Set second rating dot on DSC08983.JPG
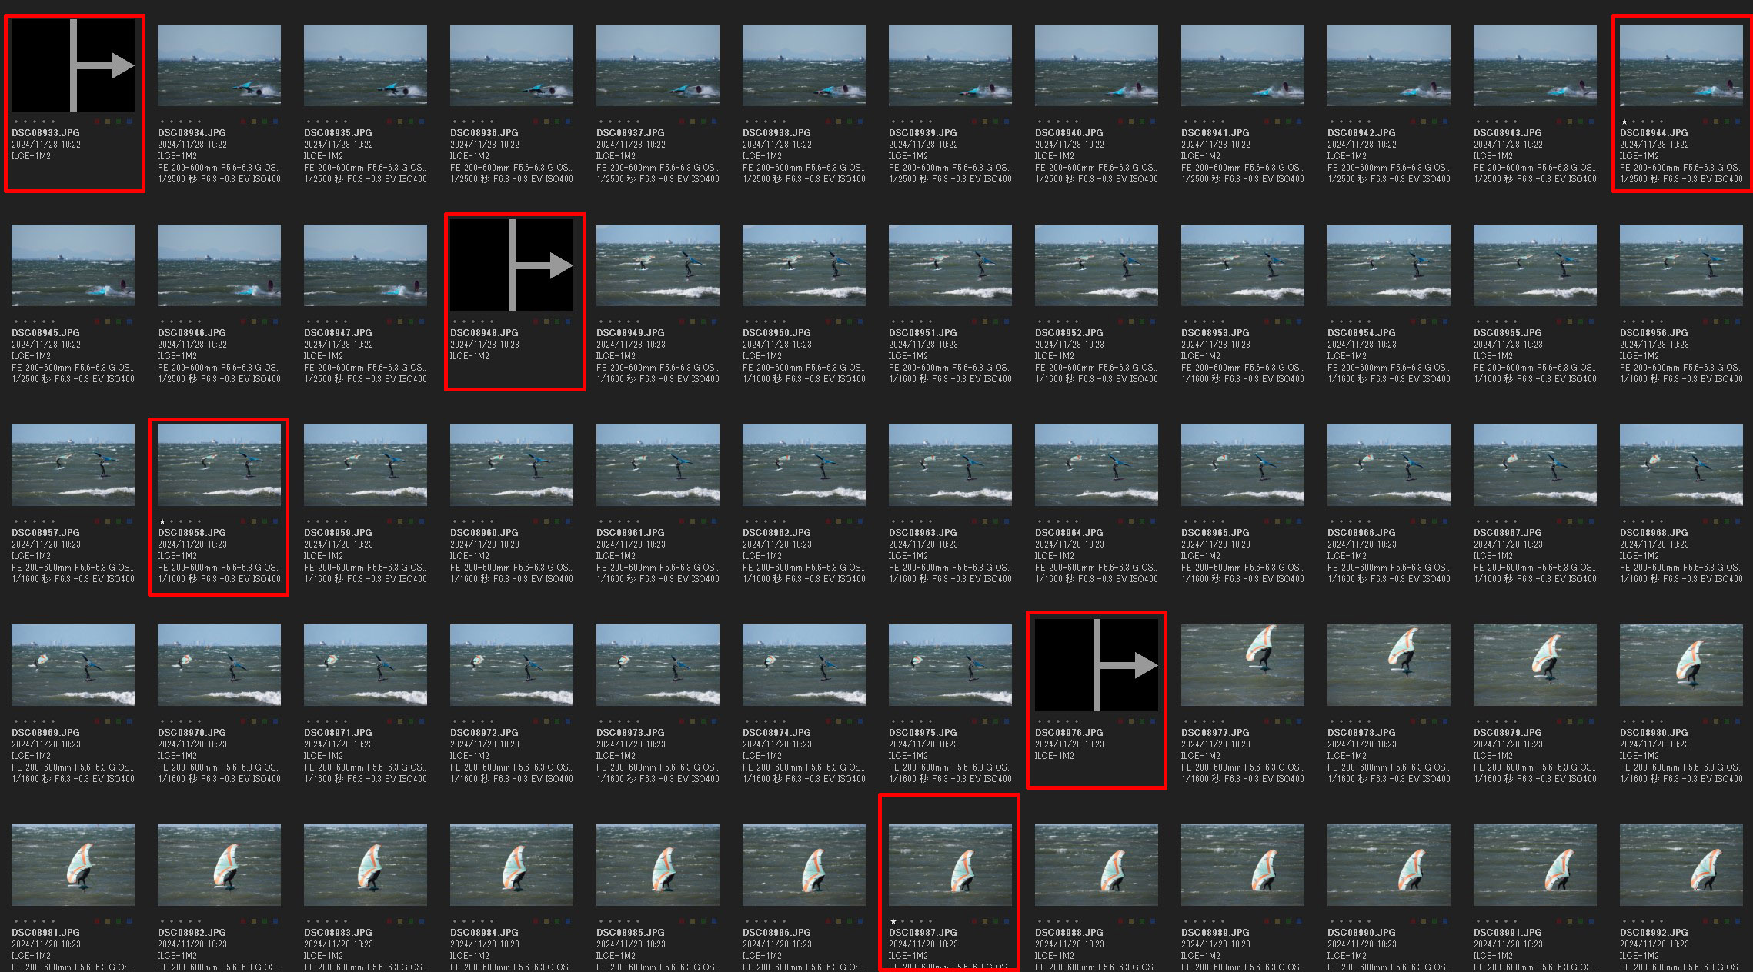Viewport: 1753px width, 972px height. [x=318, y=921]
